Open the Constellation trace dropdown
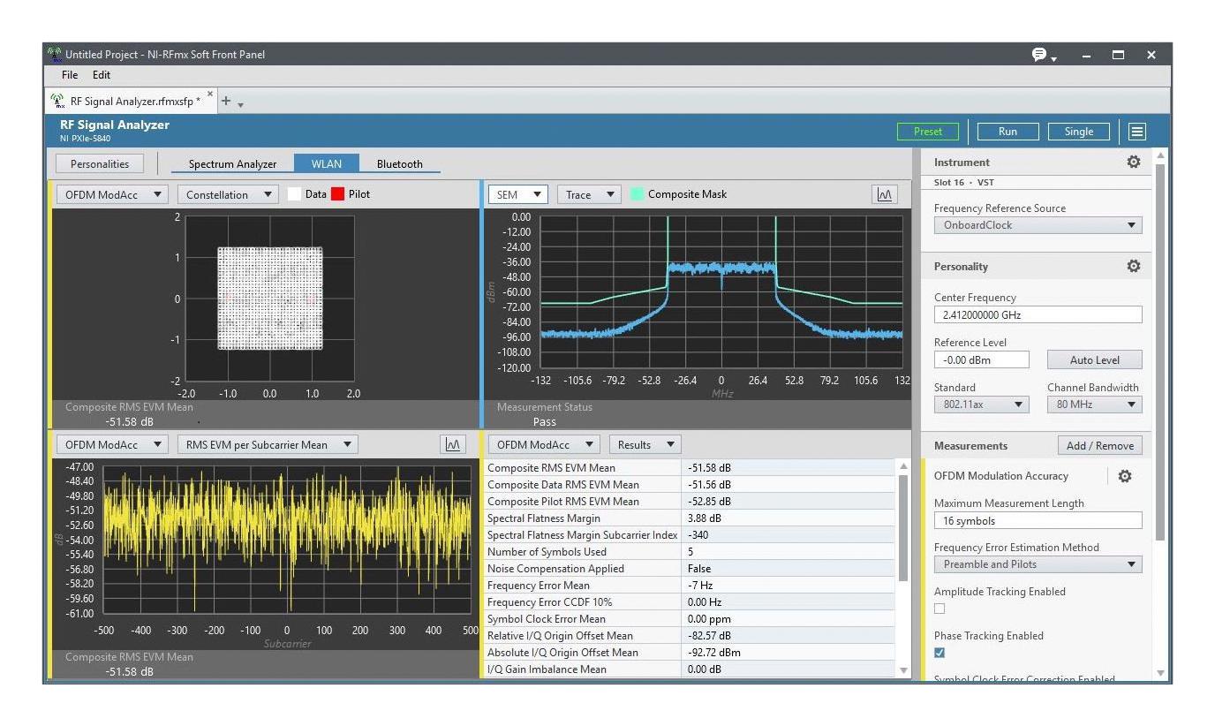The width and height of the screenshot is (1215, 726). [228, 195]
